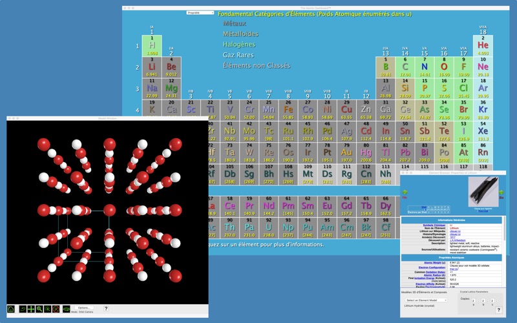Click the orbit ellipse camera icon

67,309
